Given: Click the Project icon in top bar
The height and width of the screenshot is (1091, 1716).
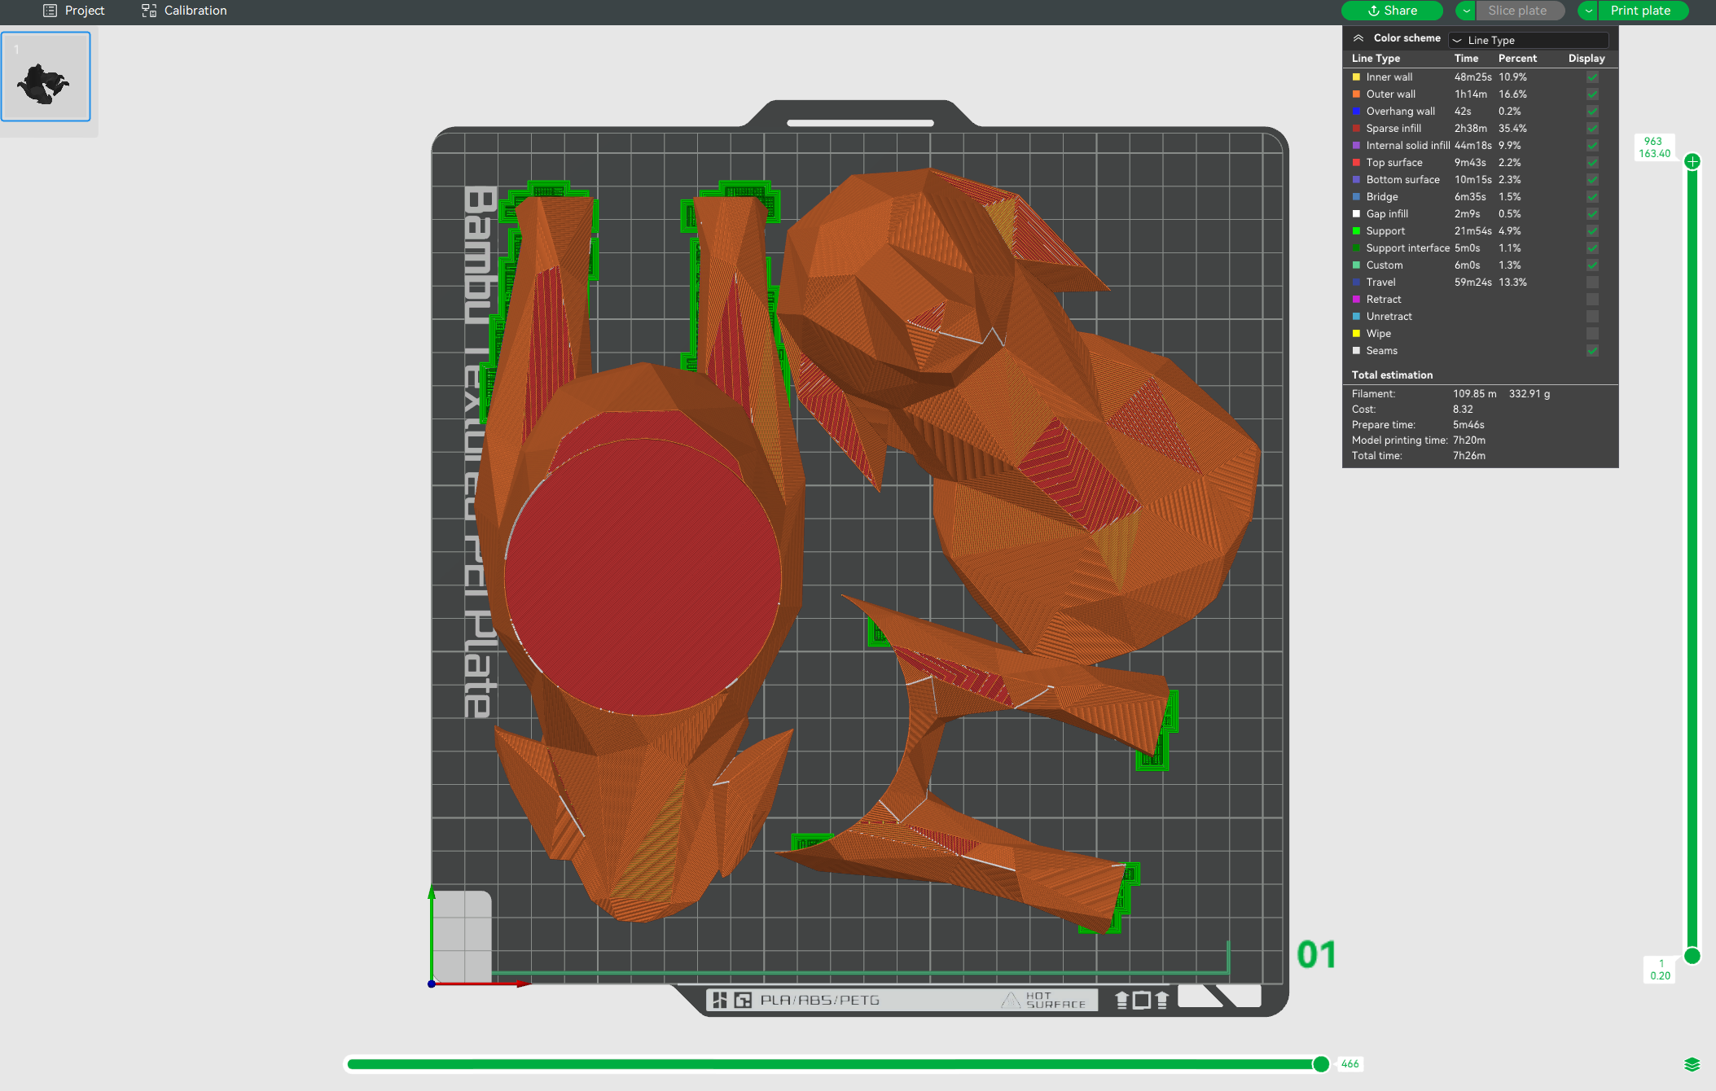Looking at the screenshot, I should coord(50,11).
